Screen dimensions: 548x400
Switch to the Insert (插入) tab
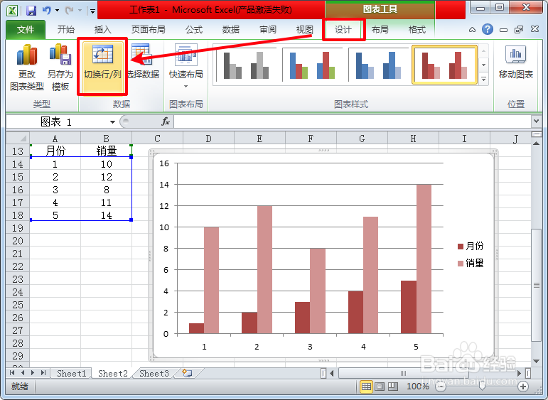tap(103, 30)
